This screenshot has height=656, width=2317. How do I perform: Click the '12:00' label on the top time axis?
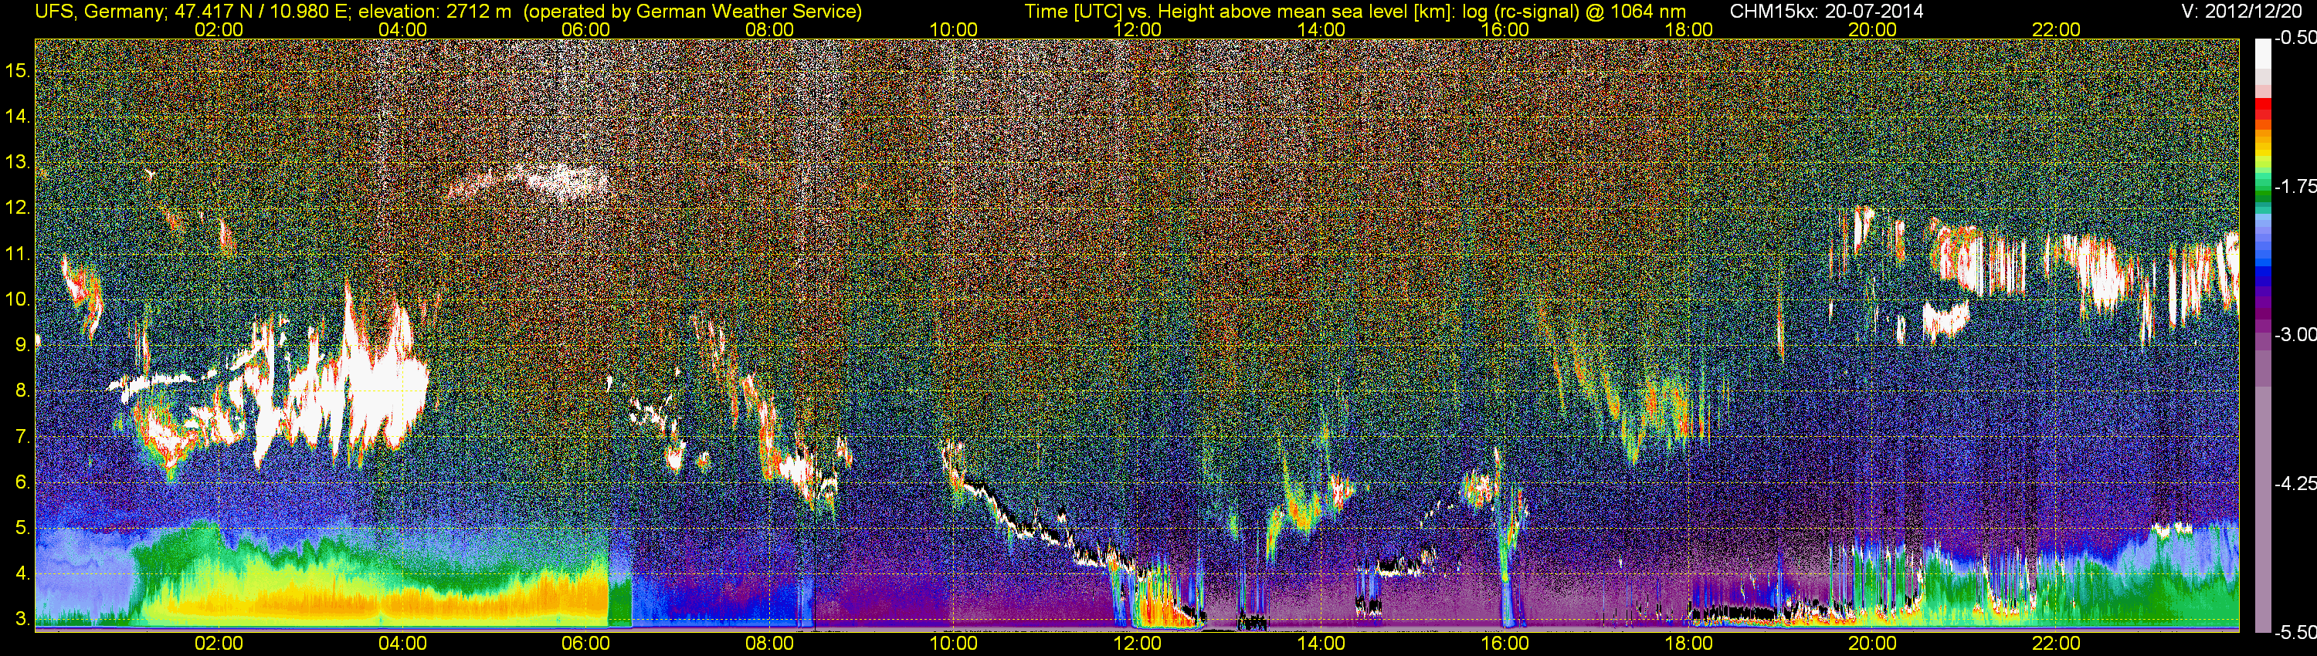pyautogui.click(x=1137, y=29)
